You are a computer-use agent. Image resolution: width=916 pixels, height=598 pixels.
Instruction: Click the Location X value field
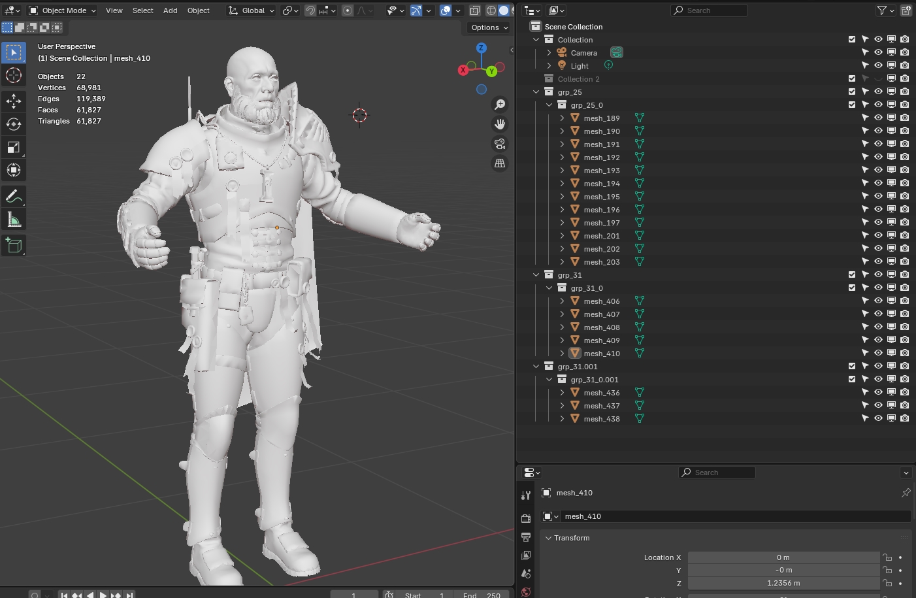coord(783,557)
